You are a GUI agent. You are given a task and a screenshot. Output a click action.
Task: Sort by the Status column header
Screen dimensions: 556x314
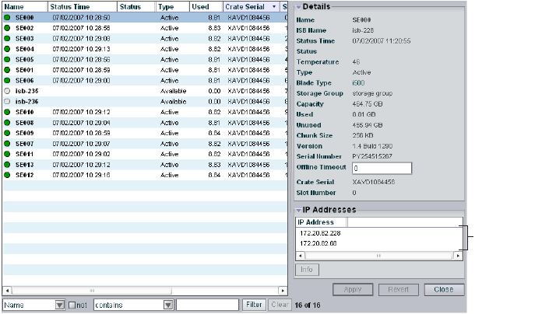tap(136, 7)
